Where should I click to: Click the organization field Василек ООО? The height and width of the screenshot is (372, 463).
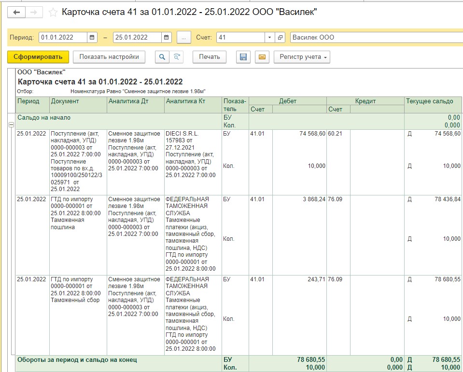coord(372,38)
